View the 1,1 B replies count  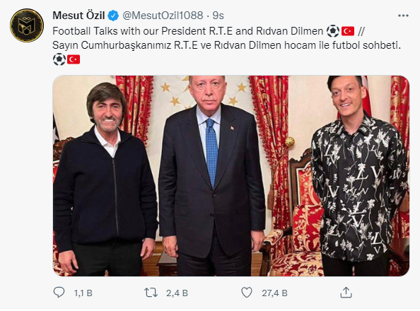coord(83,293)
